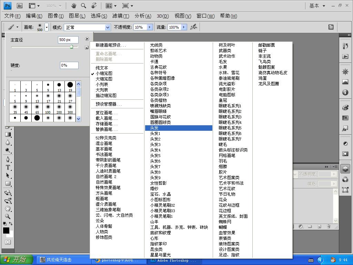Image resolution: width=353 pixels, height=265 pixels.
Task: Expand the 流量 flow arrow
Action: pyautogui.click(x=184, y=27)
